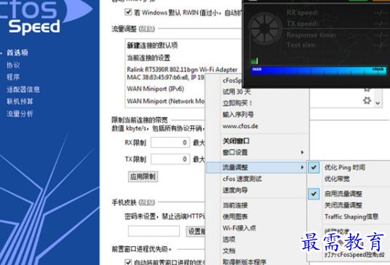Viewport: 390px width, 265px height.
Task: Select cFos 速度测试 menu entry
Action: point(242,179)
